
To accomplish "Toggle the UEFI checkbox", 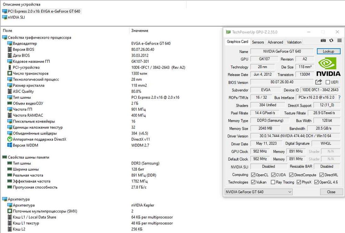I will (x=328, y=82).
